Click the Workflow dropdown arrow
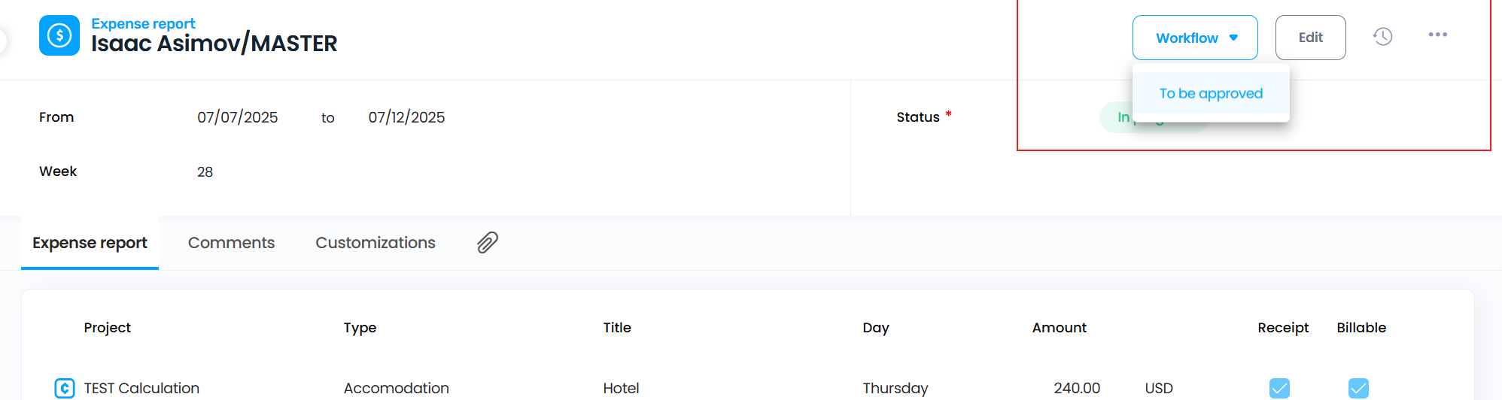The width and height of the screenshot is (1502, 400). pos(1233,38)
